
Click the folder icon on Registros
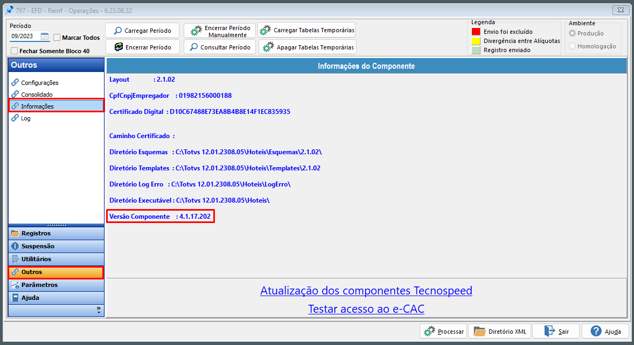click(15, 233)
